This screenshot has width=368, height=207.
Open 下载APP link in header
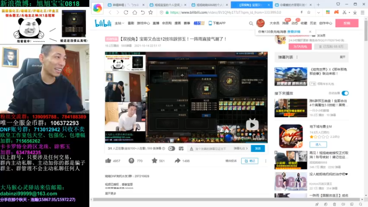click(x=217, y=23)
